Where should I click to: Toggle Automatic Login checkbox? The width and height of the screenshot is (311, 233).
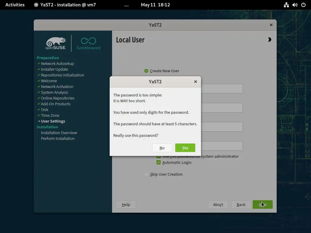159,163
